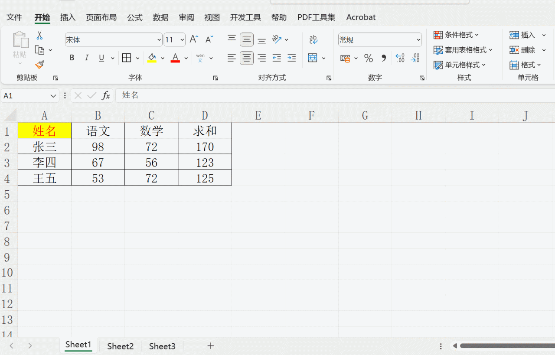
Task: Select cell containing 170
Action: tap(205, 147)
